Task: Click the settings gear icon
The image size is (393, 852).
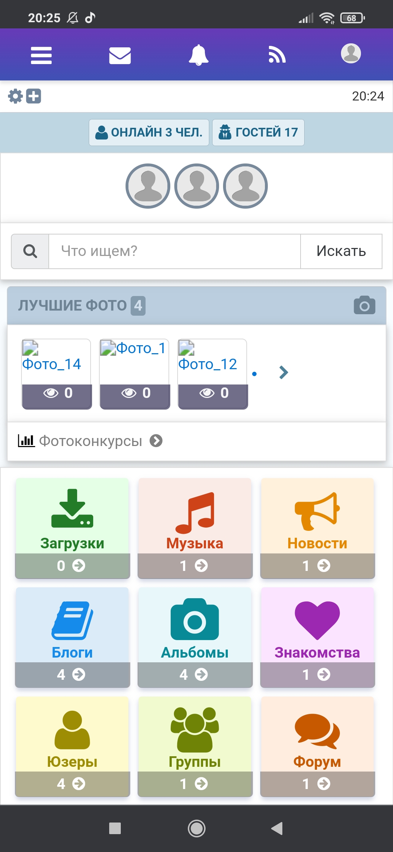Action: click(15, 96)
